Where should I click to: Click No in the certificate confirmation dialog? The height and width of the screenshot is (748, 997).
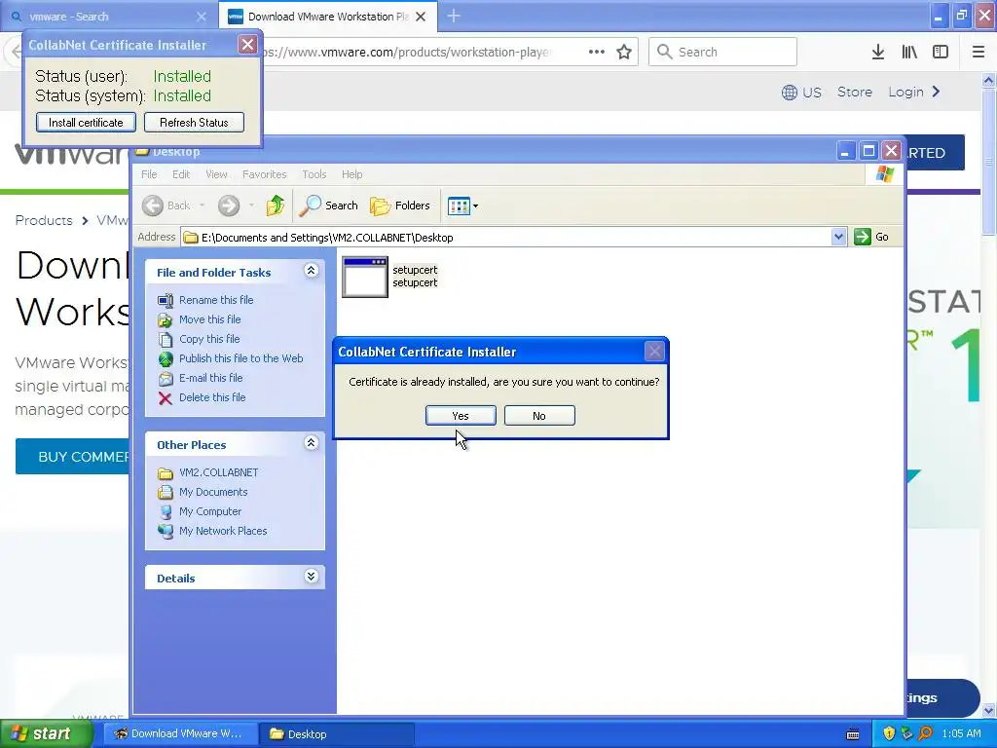(539, 415)
